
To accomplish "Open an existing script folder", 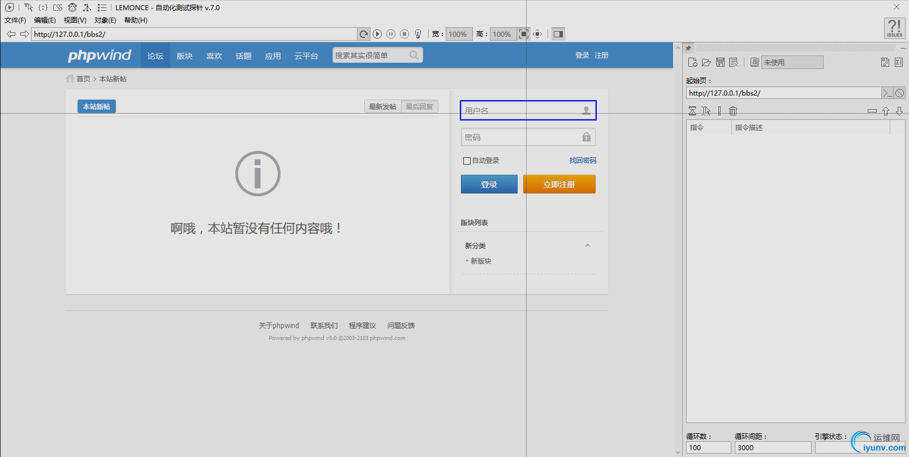I will point(706,62).
